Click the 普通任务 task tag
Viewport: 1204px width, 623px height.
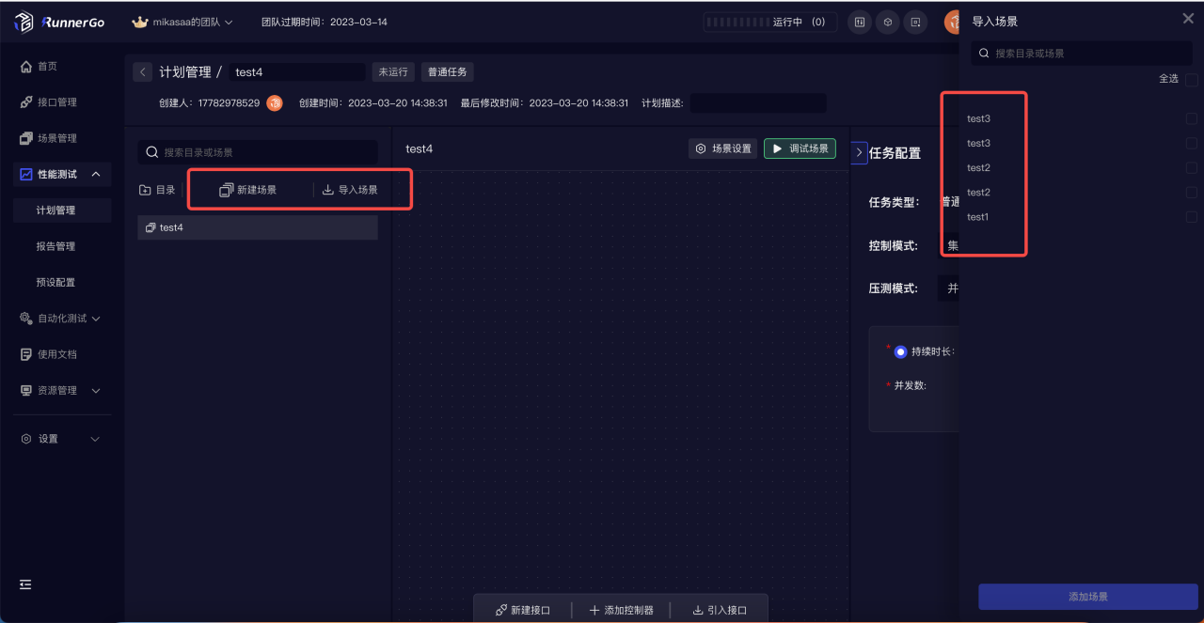click(x=447, y=71)
